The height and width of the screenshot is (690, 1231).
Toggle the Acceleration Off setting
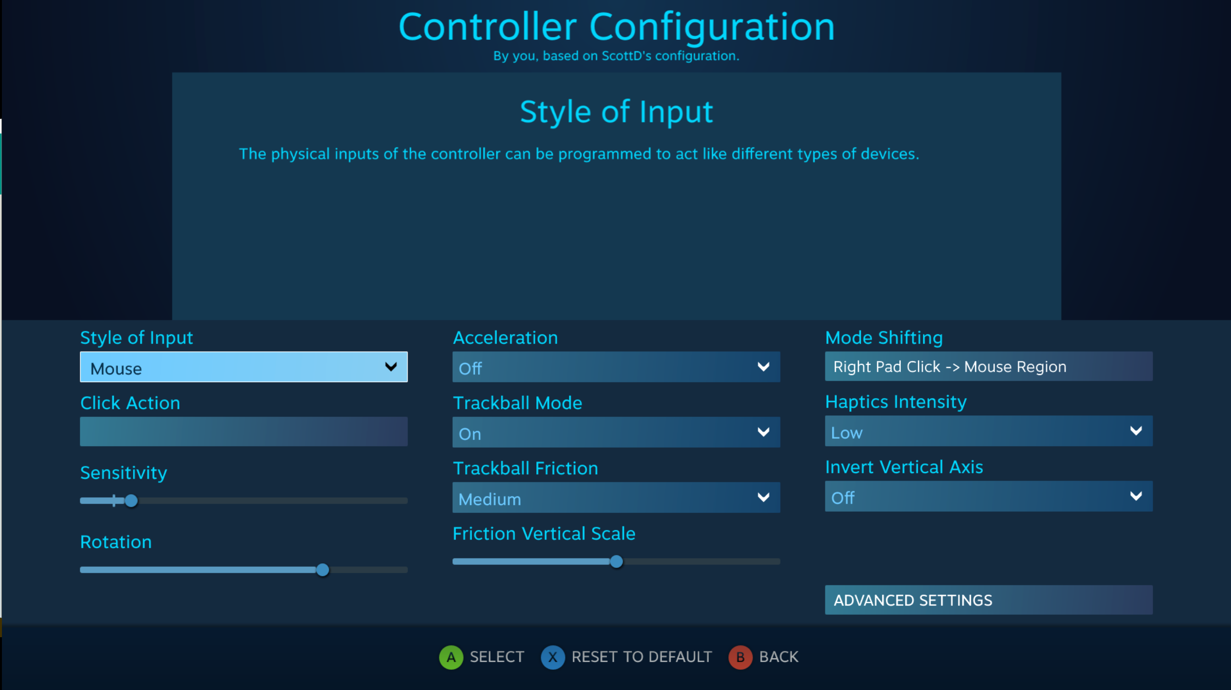pyautogui.click(x=616, y=367)
